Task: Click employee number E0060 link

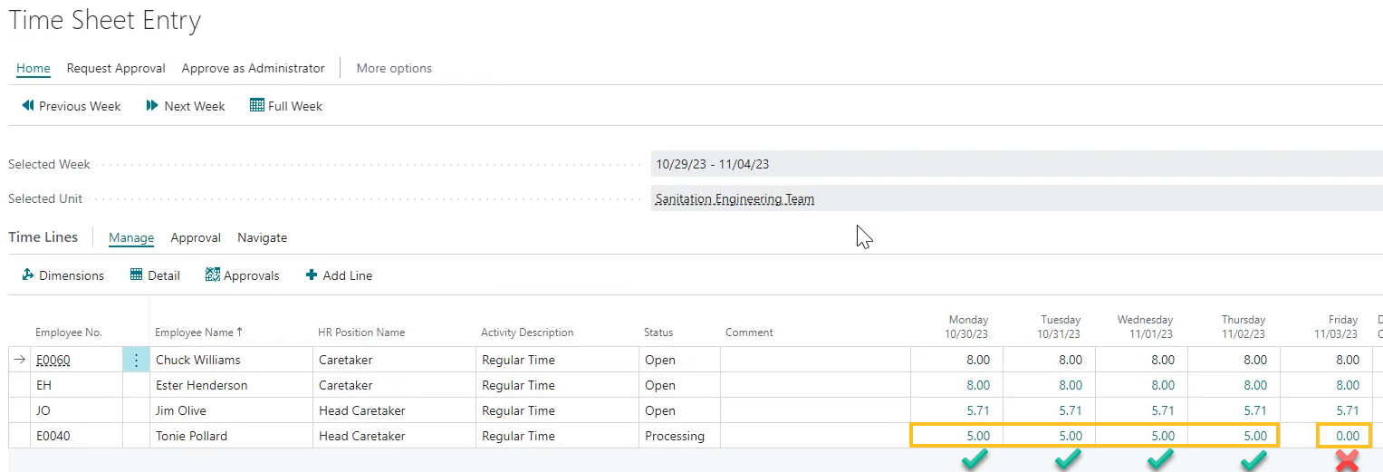Action: coord(53,360)
